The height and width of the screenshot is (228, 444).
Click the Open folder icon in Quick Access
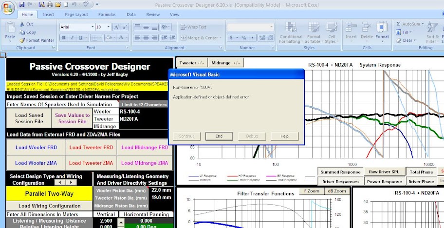57,4
